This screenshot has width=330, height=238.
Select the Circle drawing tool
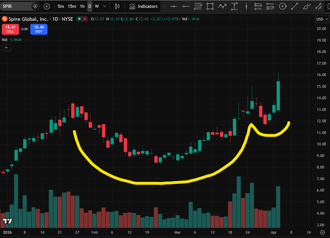(x=283, y=6)
